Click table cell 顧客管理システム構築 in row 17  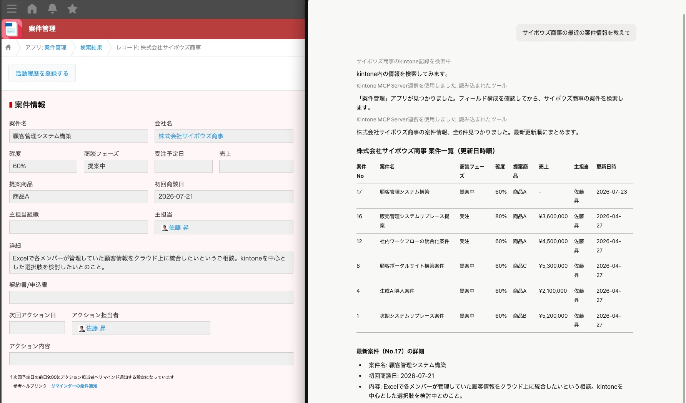[405, 192]
